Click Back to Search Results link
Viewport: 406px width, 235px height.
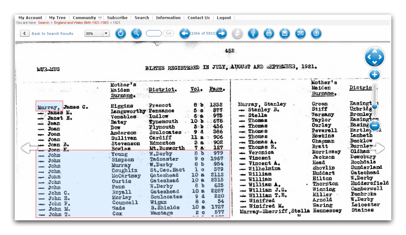53,34
